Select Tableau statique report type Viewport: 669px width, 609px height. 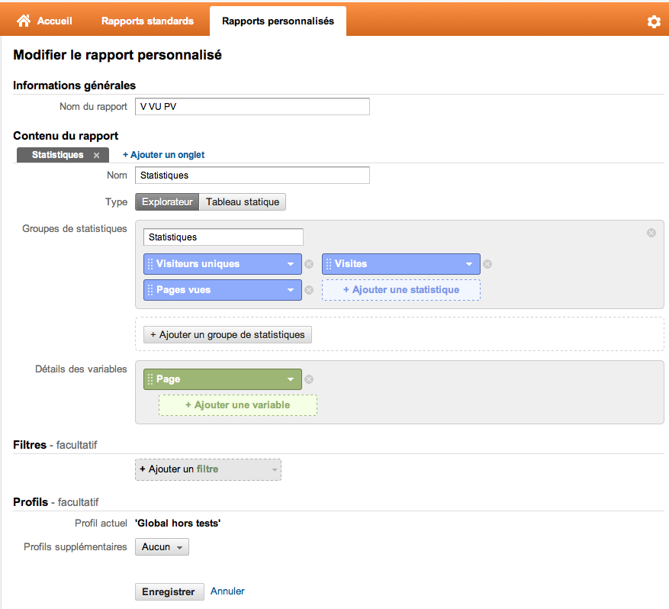(243, 202)
